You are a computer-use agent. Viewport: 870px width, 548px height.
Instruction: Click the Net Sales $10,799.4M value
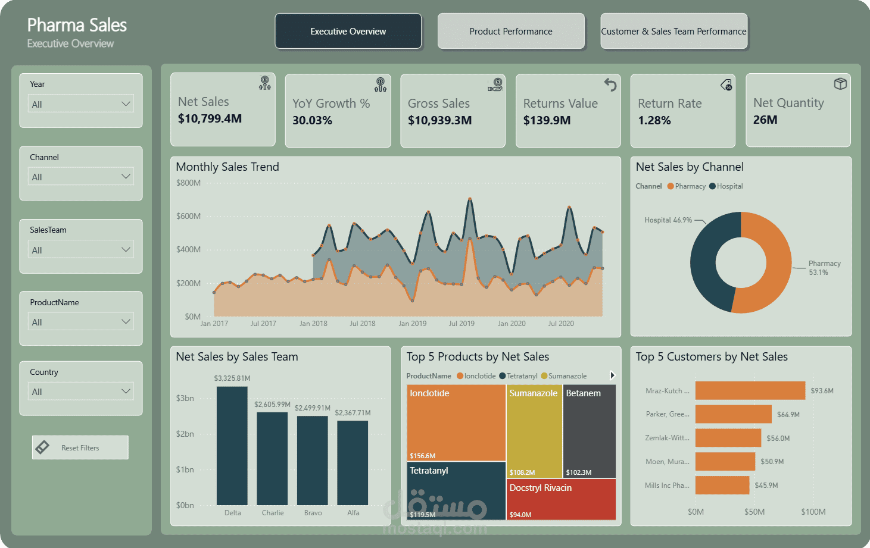pyautogui.click(x=210, y=118)
